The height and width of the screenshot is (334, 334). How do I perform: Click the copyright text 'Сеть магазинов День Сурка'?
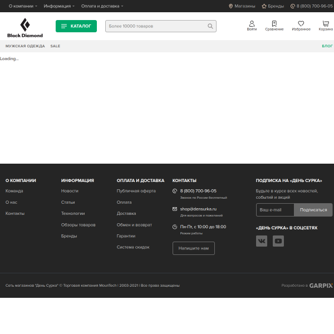pyautogui.click(x=92, y=286)
